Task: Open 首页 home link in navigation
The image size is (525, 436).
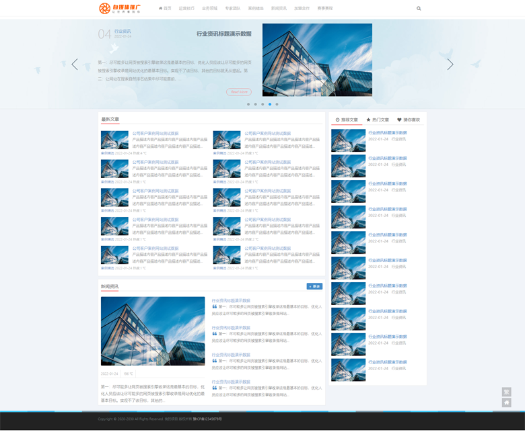Action: click(x=165, y=9)
